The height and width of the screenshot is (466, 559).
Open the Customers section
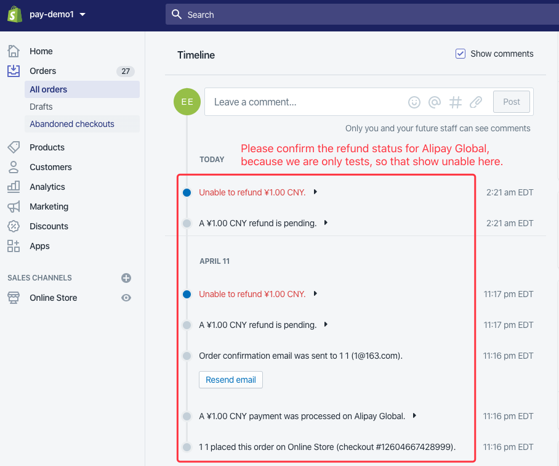tap(50, 167)
